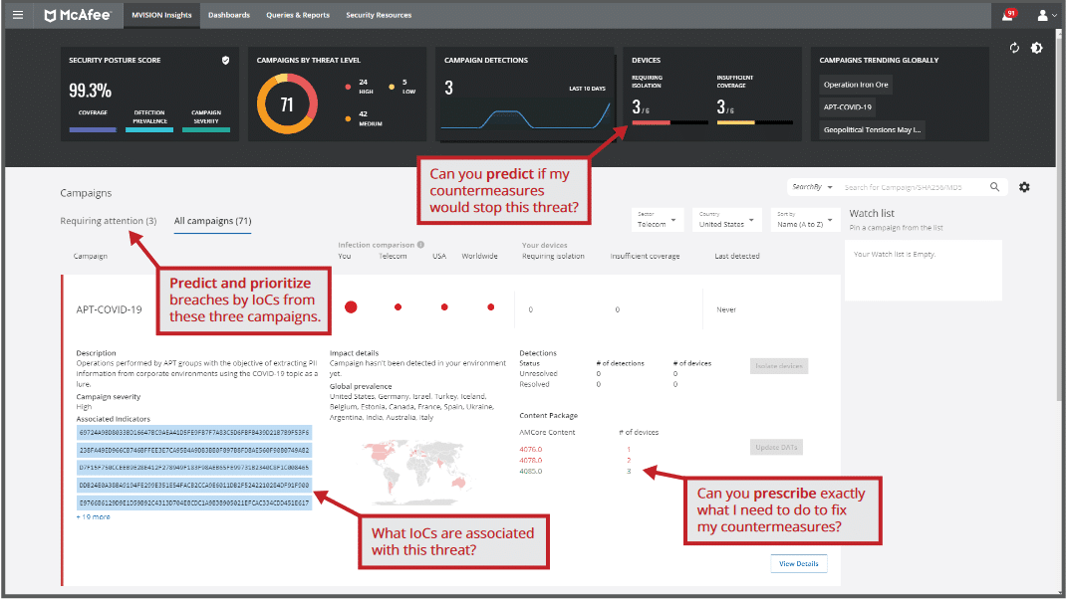Click the Detection Prevalence score bar

[x=149, y=130]
